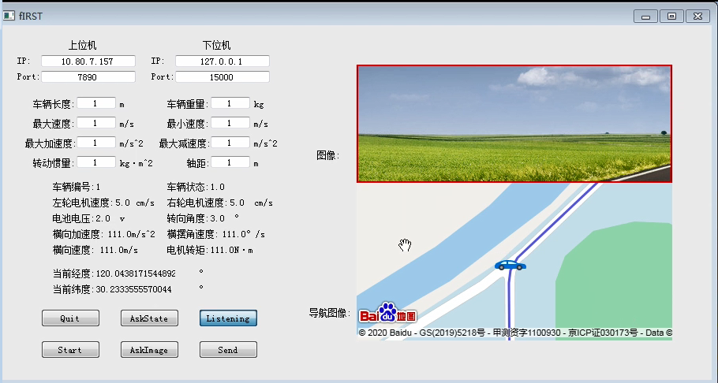Click the Listening button
Image resolution: width=718 pixels, height=383 pixels.
[228, 318]
